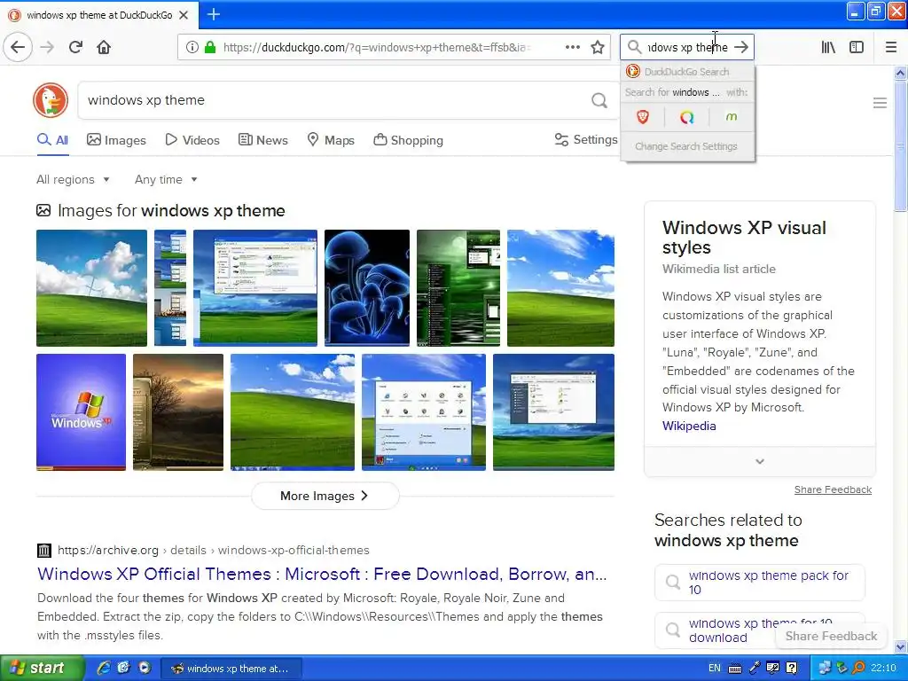Open the browser home page
Viewport: 908px width, 681px height.
(104, 47)
